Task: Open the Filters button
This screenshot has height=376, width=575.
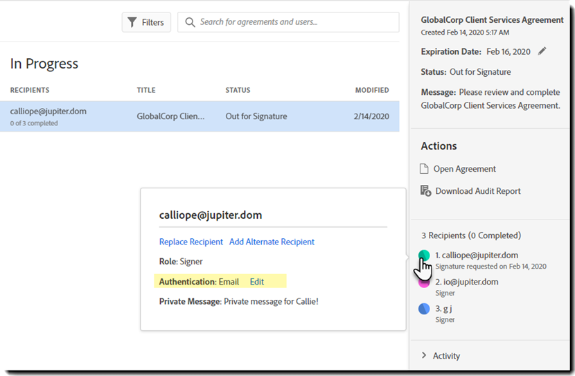Action: [x=146, y=22]
